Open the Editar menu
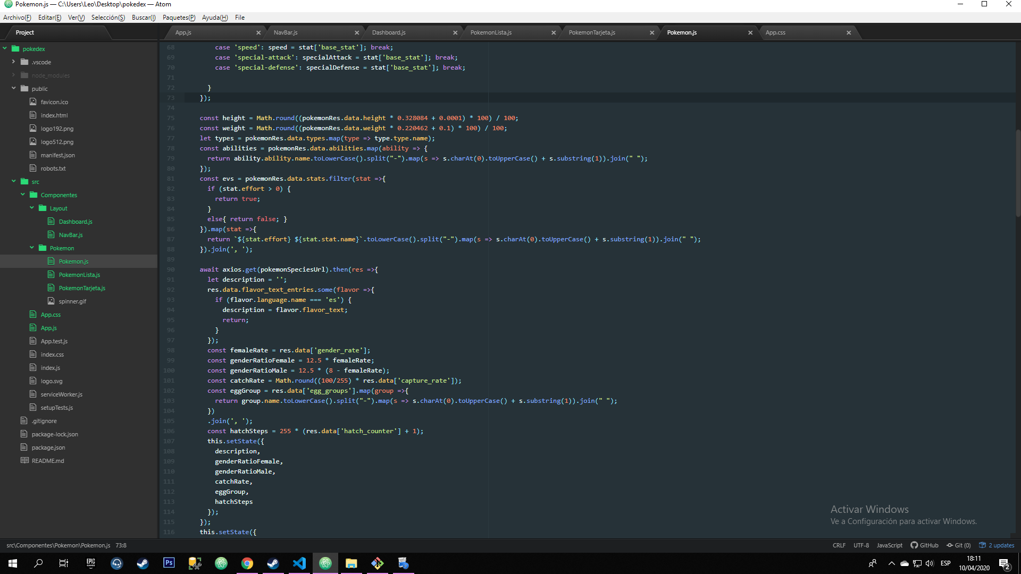The image size is (1021, 574). click(x=49, y=18)
